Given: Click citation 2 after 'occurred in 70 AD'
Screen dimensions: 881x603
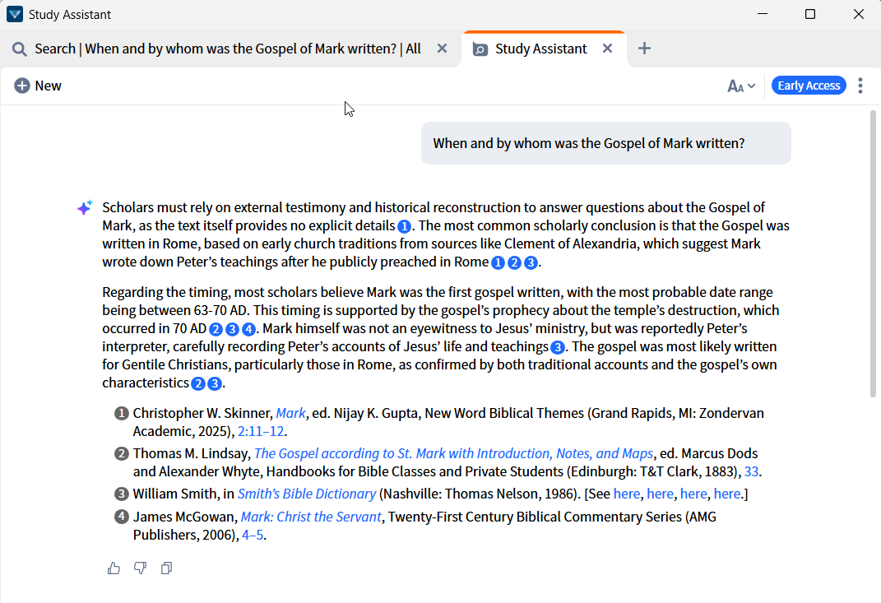Looking at the screenshot, I should pyautogui.click(x=216, y=329).
